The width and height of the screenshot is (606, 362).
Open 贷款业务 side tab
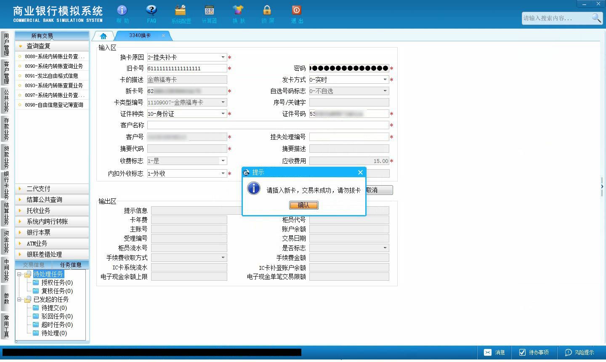[x=6, y=157]
